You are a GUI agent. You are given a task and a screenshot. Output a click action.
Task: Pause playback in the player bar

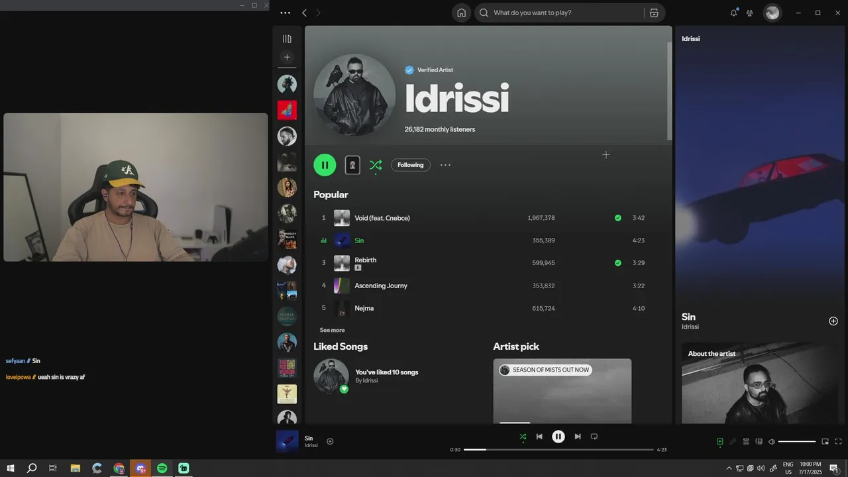click(558, 437)
